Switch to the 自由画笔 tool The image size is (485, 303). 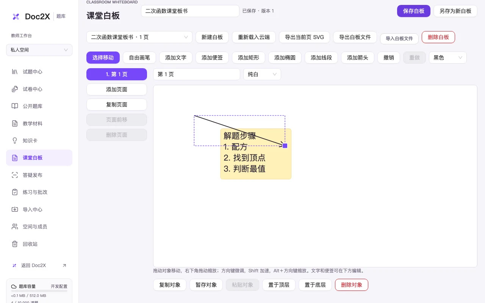click(139, 58)
